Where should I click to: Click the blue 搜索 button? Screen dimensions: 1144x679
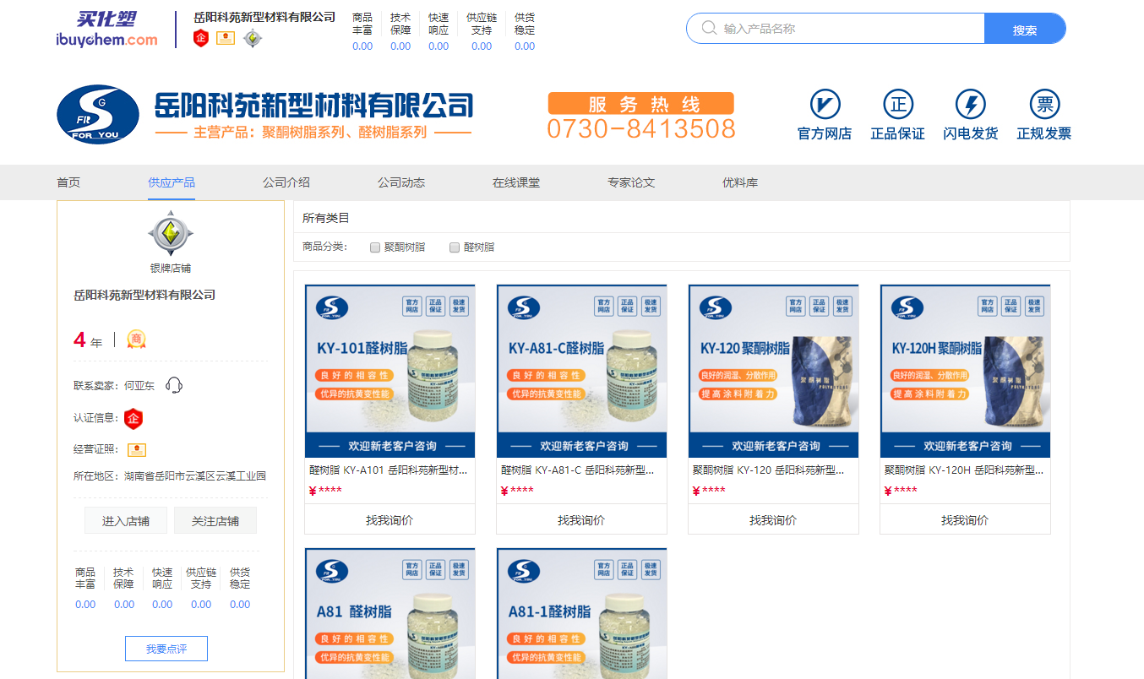pyautogui.click(x=1025, y=29)
